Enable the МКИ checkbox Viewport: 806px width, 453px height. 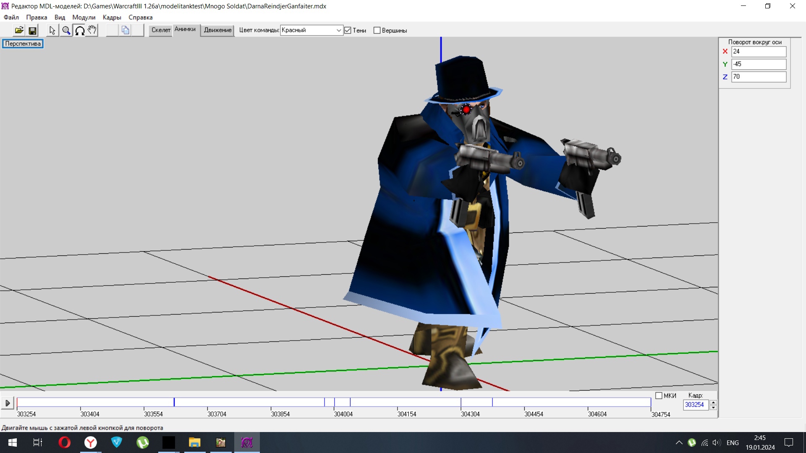click(659, 396)
